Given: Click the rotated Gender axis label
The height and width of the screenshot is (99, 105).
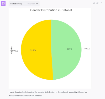Looking at the screenshot, I should click(12, 50).
